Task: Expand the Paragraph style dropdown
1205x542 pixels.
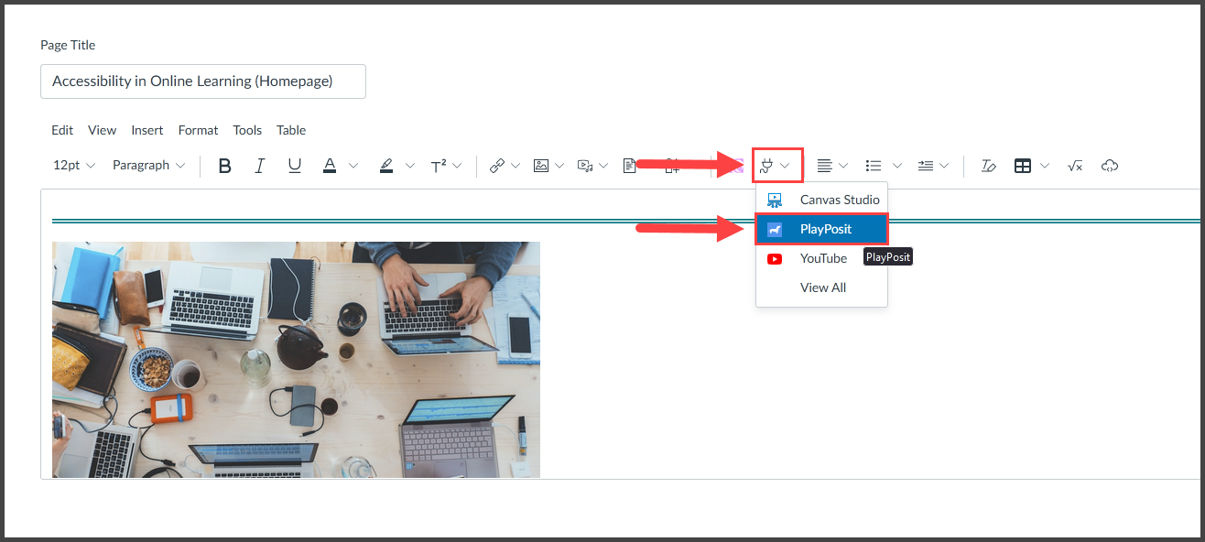Action: [148, 166]
